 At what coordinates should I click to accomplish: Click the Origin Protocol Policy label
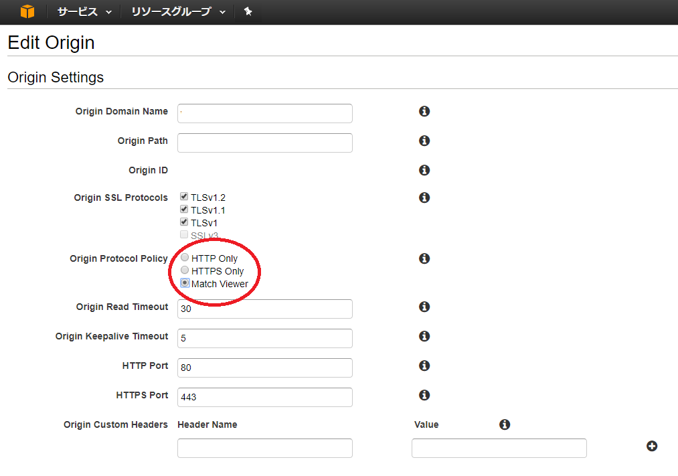tap(118, 258)
